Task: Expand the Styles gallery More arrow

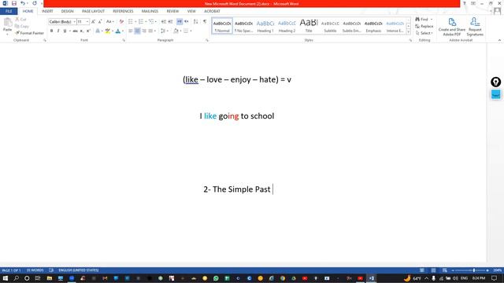Action: click(409, 32)
